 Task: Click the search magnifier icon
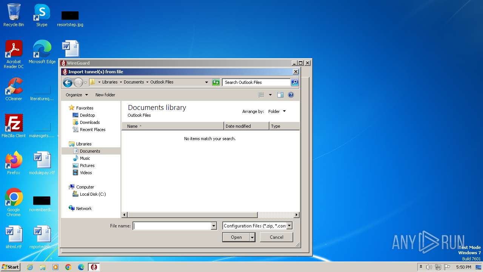coord(295,82)
